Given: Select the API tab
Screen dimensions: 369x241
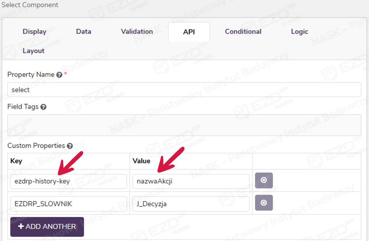Looking at the screenshot, I should 189,32.
